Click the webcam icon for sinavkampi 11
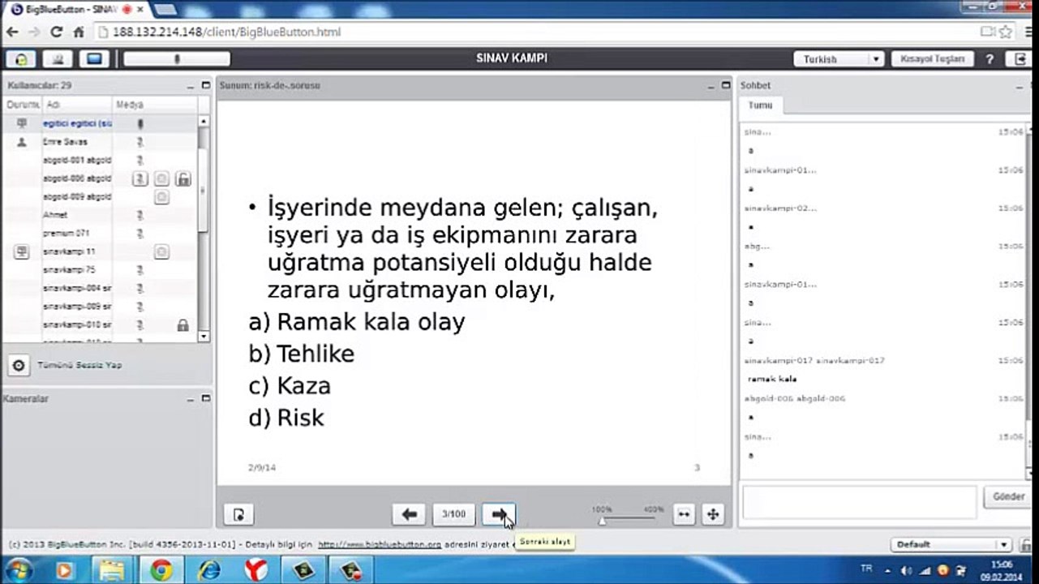This screenshot has height=584, width=1039. point(161,252)
